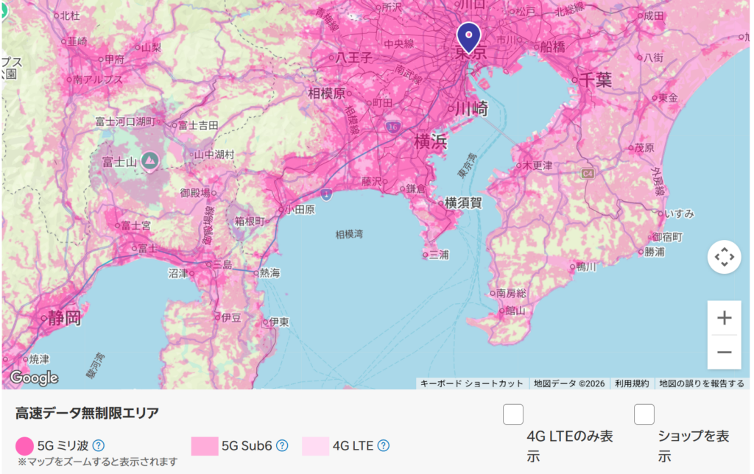The width and height of the screenshot is (754, 474).
Task: Check the ショップを表示 checkbox
Action: point(644,414)
